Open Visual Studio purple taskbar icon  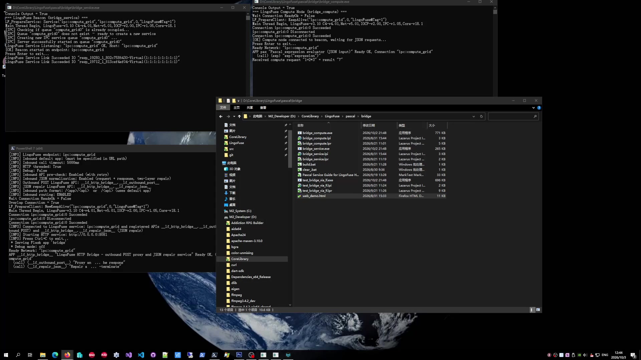129,355
